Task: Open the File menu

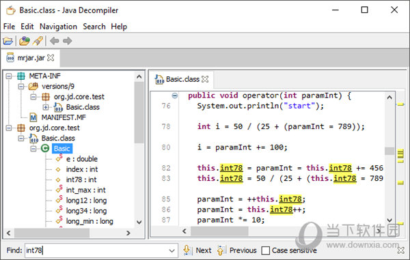Action: 9,27
